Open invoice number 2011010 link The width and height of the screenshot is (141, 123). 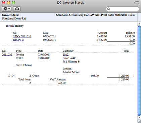(x=7, y=54)
